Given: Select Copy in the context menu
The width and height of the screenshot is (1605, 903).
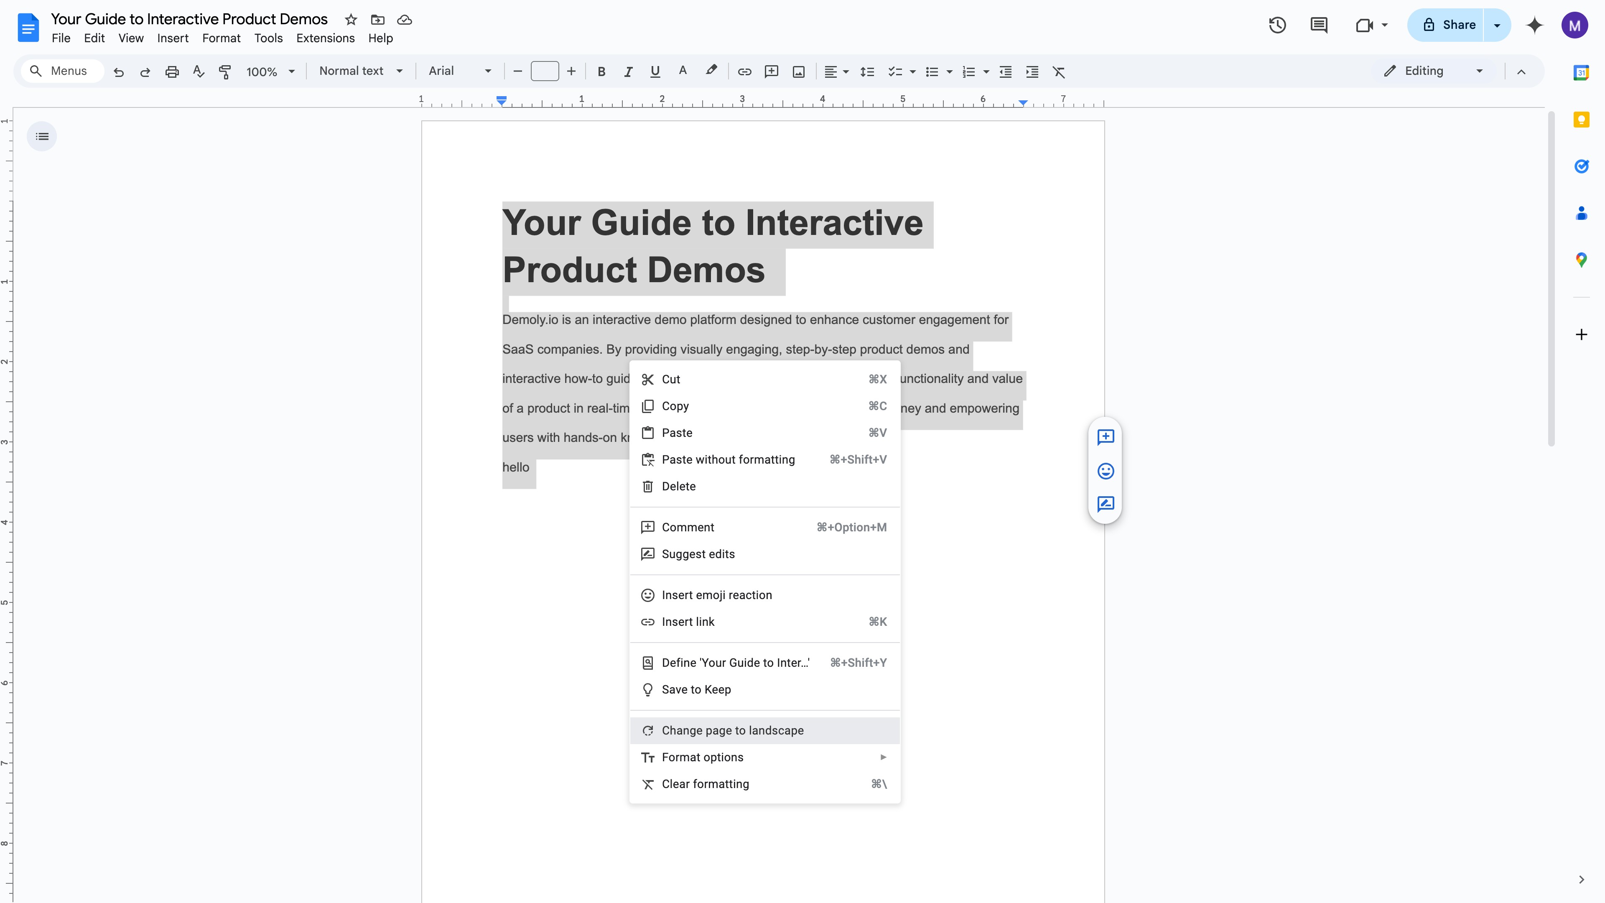Looking at the screenshot, I should pos(764,406).
